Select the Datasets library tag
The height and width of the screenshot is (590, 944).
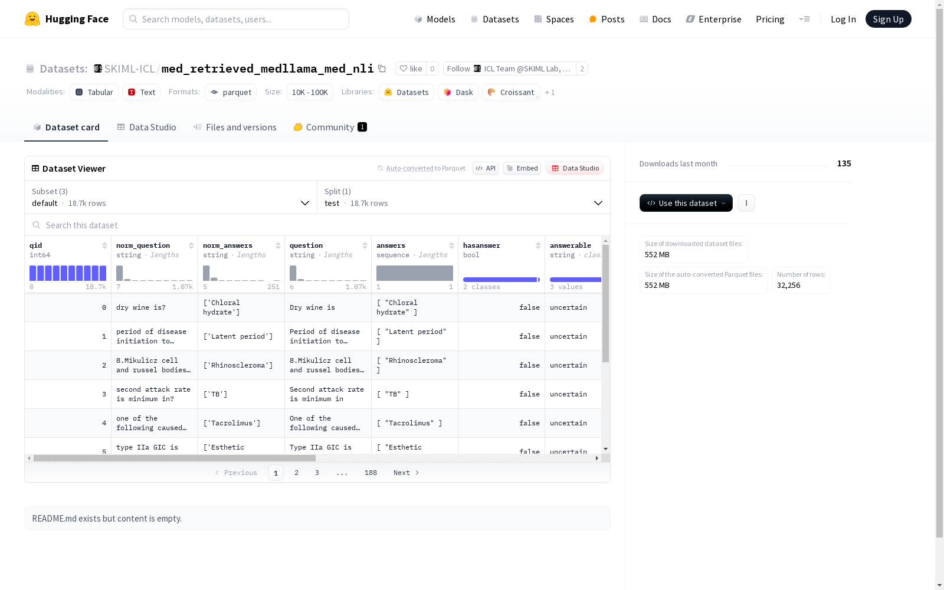[407, 92]
